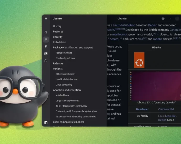181x144 pixels.
Task: Open the Unix-like infobox link
Action: coord(171,116)
